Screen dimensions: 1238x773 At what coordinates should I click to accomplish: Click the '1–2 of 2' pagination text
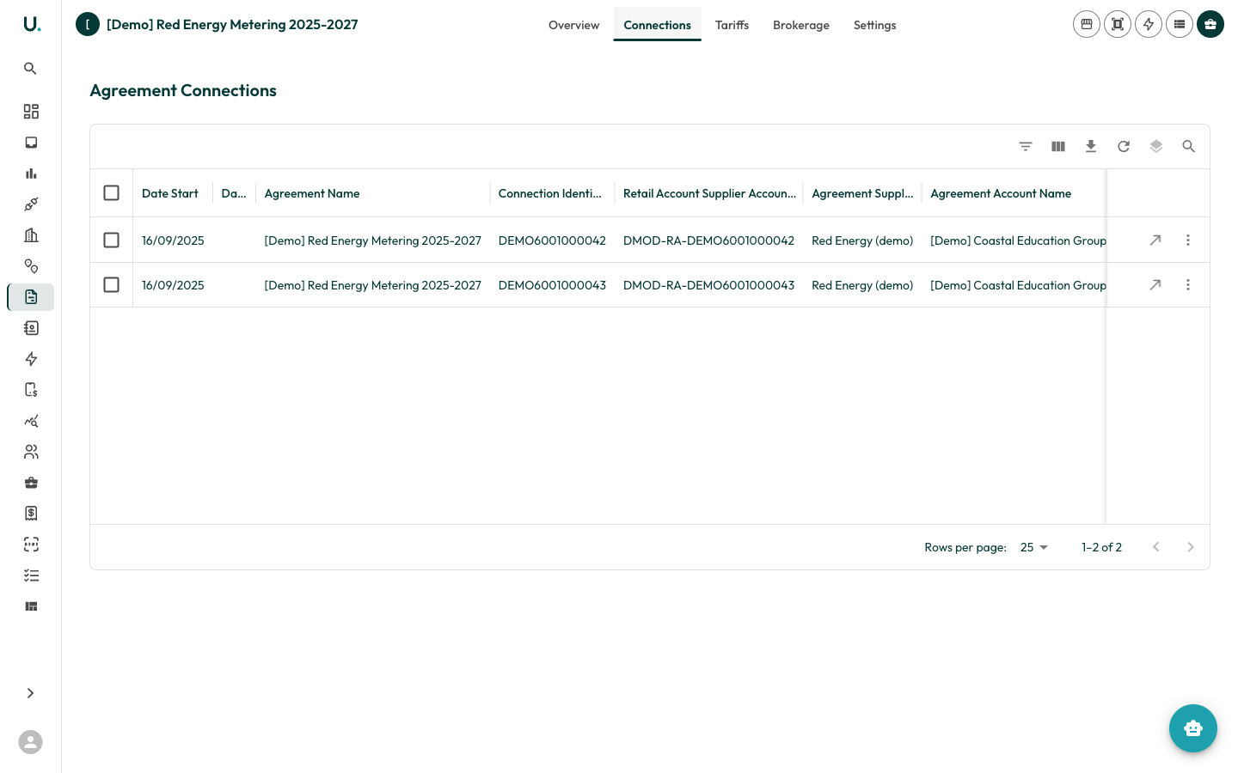(x=1101, y=547)
